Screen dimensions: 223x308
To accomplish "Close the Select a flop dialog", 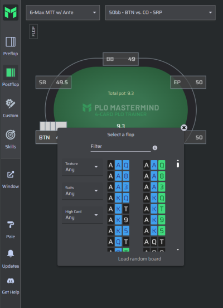I will (x=184, y=128).
